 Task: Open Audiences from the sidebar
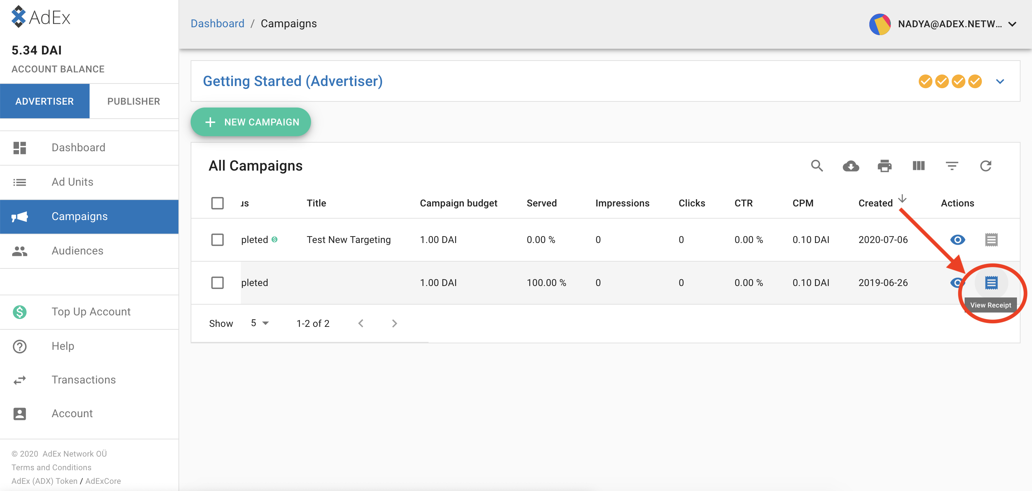click(x=89, y=251)
